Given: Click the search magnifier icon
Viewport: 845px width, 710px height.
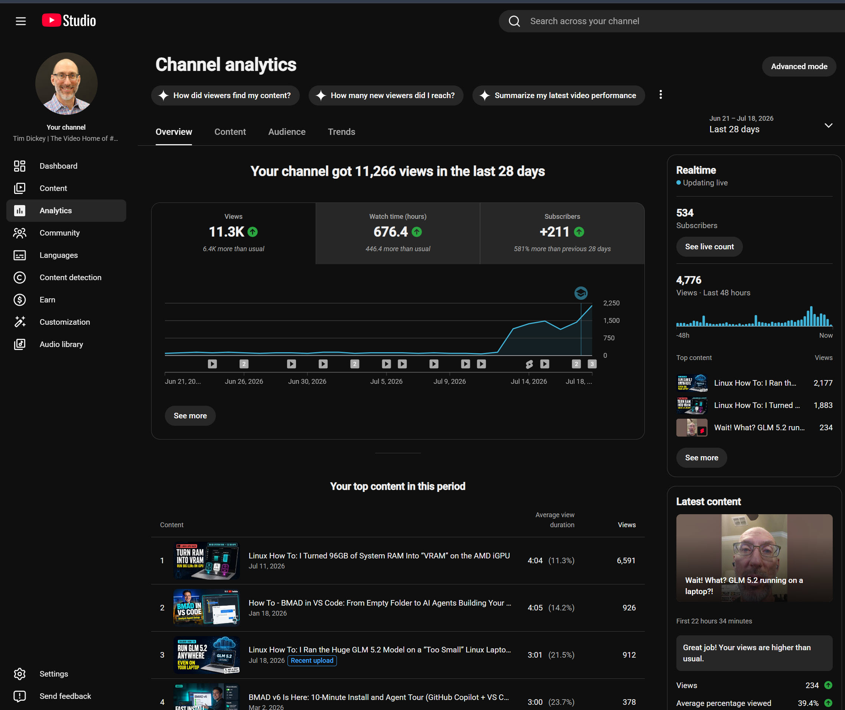Looking at the screenshot, I should 514,21.
